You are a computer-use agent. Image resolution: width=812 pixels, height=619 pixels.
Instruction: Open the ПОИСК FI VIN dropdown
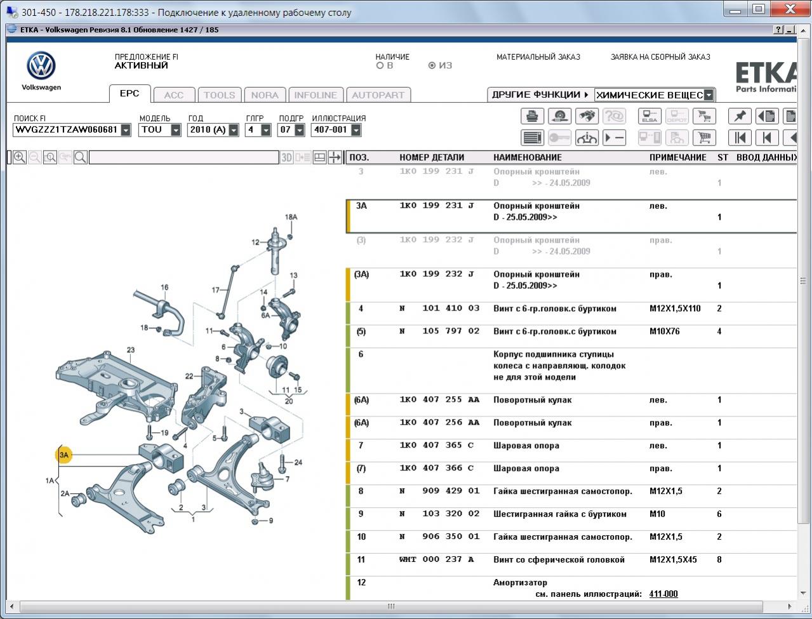[126, 130]
